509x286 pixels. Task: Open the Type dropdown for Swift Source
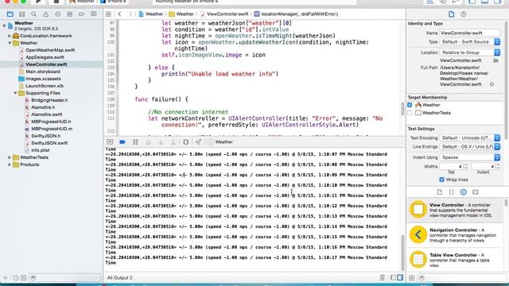(x=470, y=42)
